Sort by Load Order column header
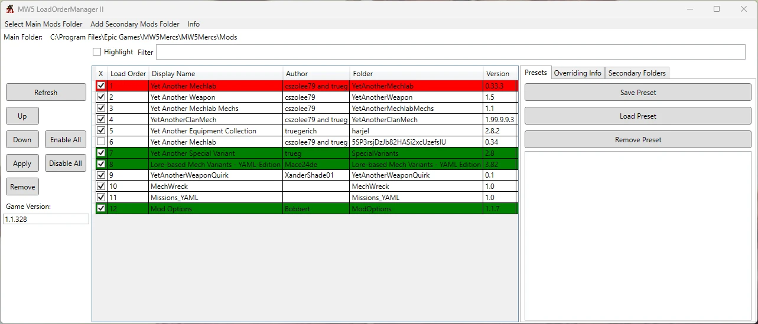This screenshot has width=758, height=324. coord(128,74)
